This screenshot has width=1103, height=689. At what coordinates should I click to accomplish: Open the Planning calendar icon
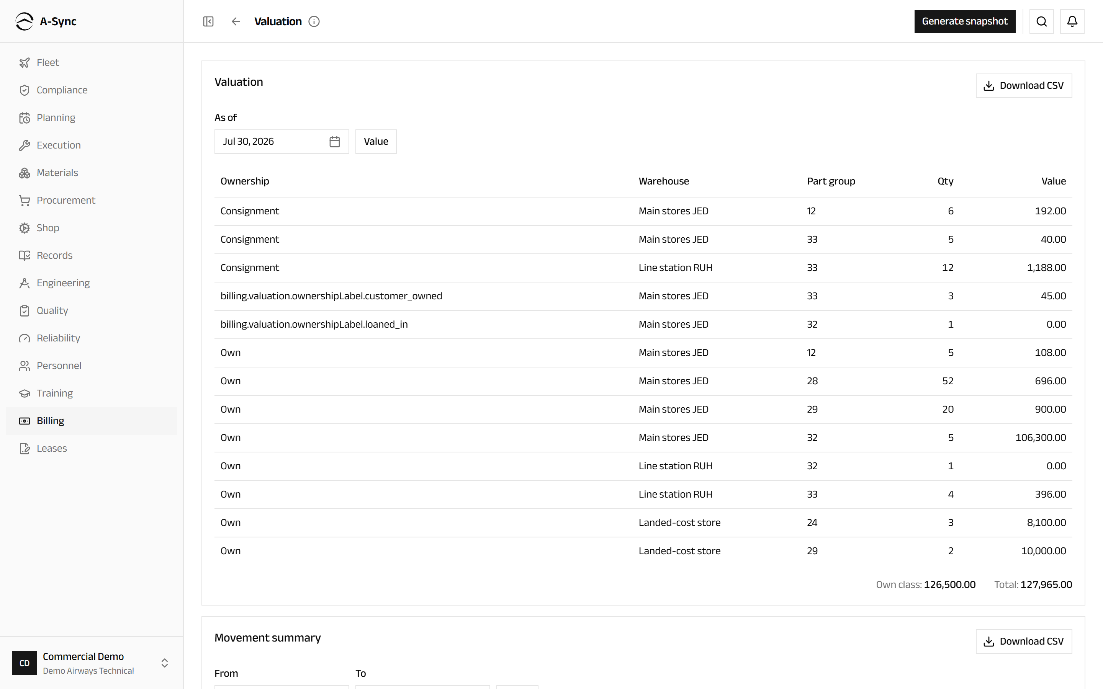pyautogui.click(x=25, y=118)
